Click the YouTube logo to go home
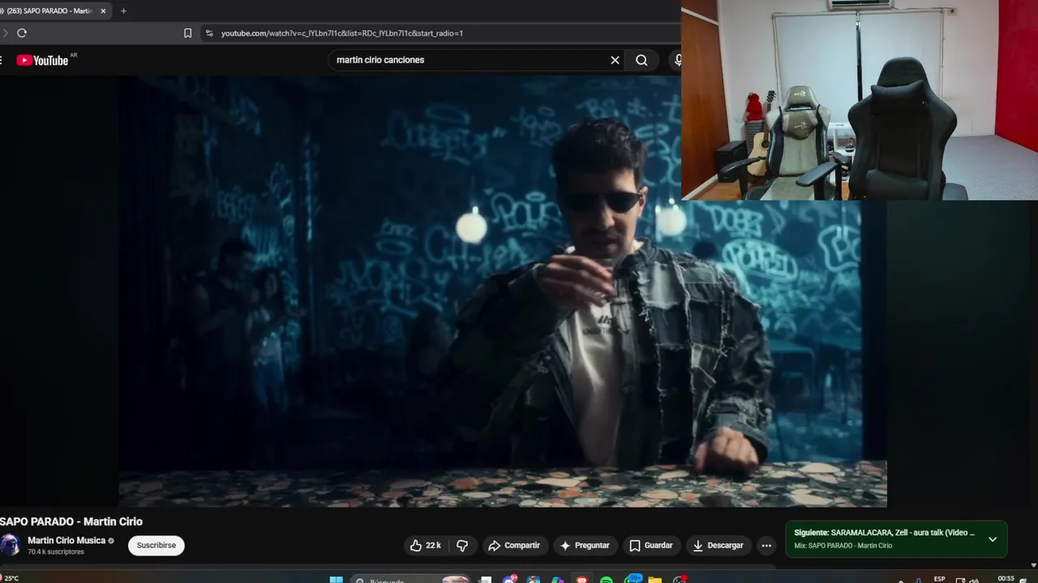This screenshot has width=1038, height=583. (42, 60)
